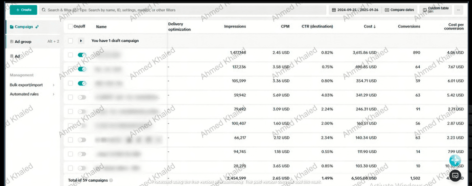Viewport: 472px width, 186px height.
Task: Click the sparkle icon beside Campaign
Action: click(x=37, y=27)
